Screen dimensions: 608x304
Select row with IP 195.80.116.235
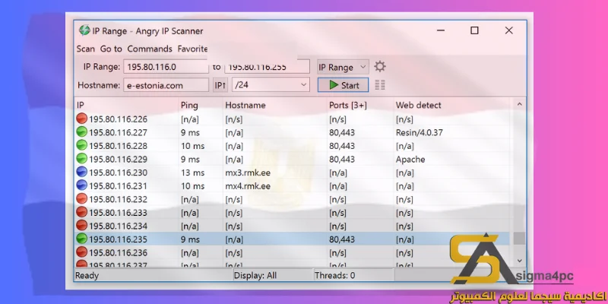coord(293,239)
